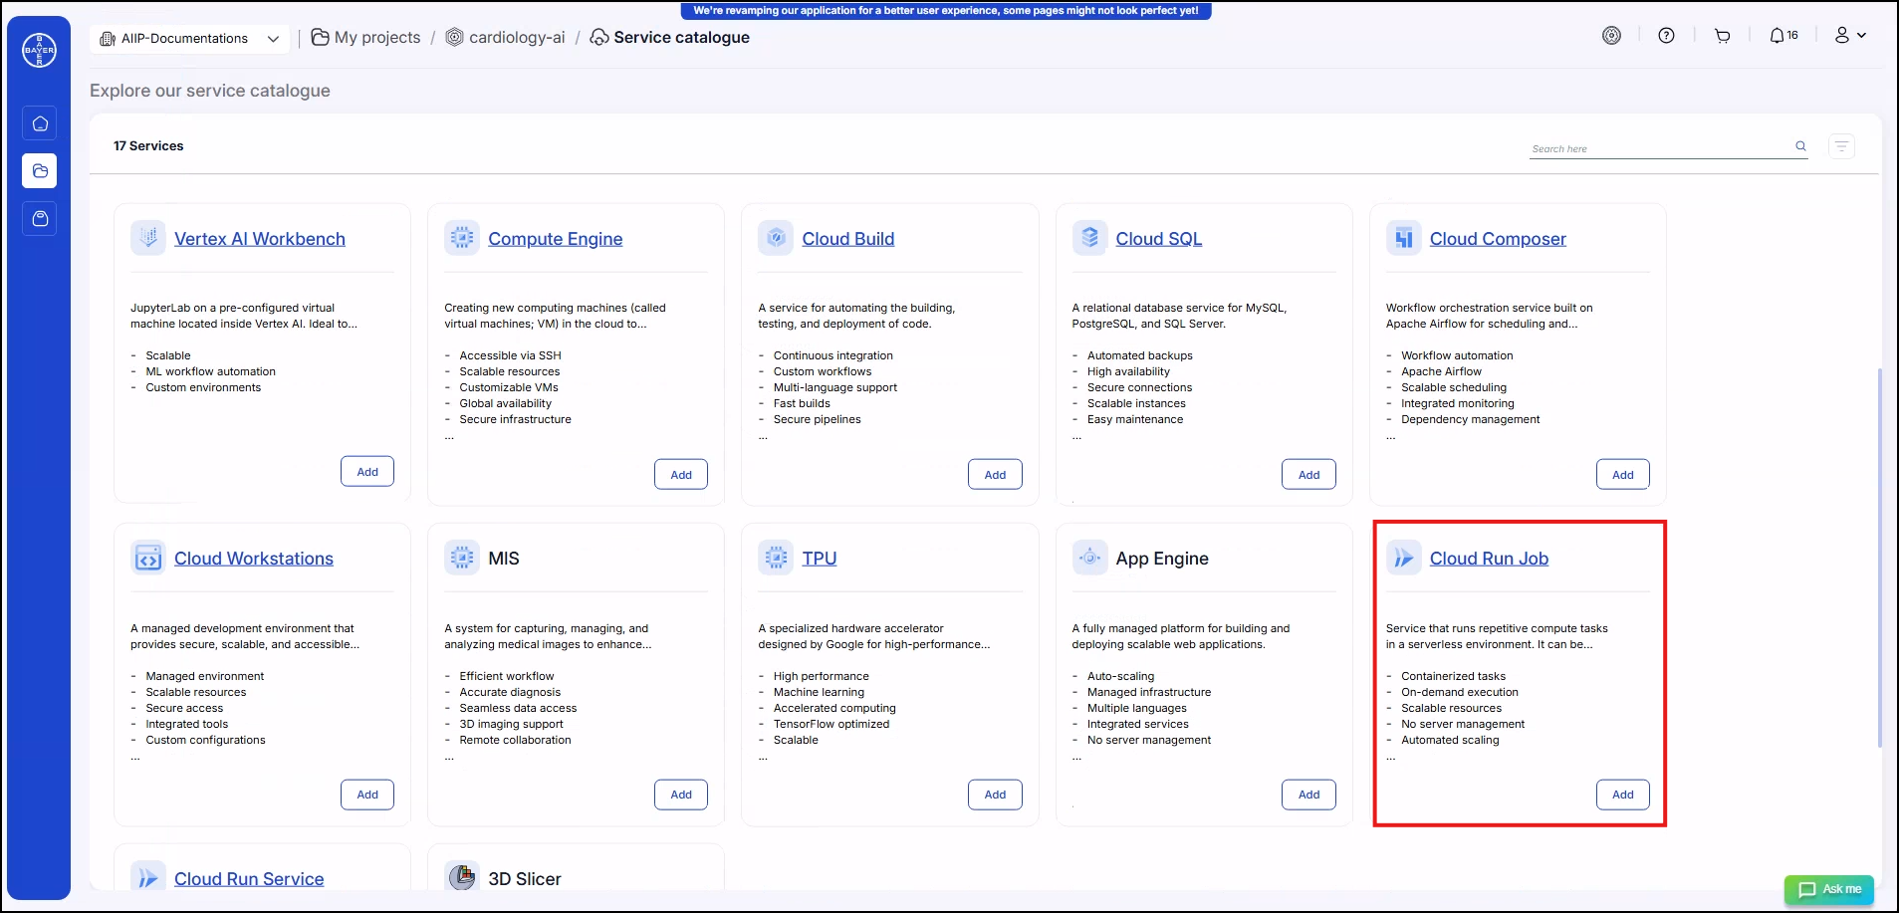The image size is (1899, 913).
Task: Click the Cloud SQL card icon
Action: [x=1089, y=238]
